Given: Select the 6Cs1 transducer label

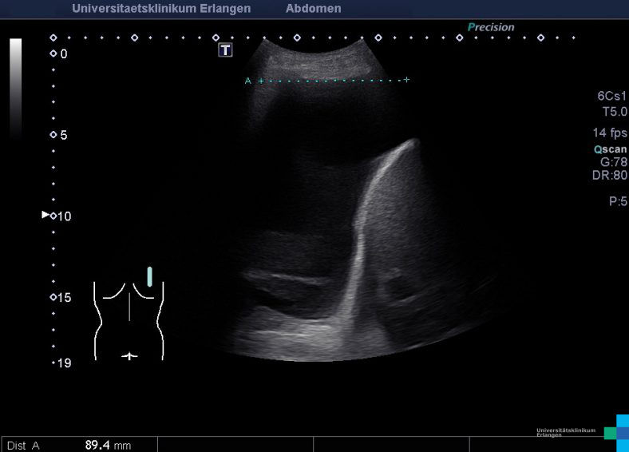Looking at the screenshot, I should pos(612,96).
